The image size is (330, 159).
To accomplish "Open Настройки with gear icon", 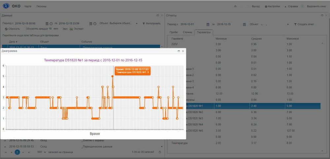I will [272, 6].
